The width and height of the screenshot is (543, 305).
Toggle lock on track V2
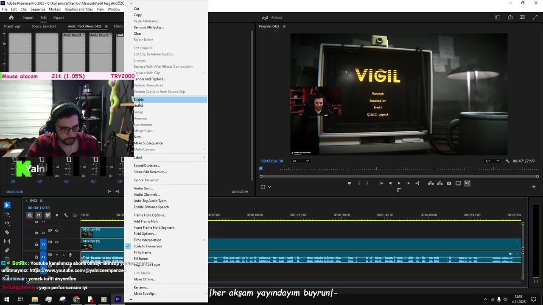(x=36, y=233)
